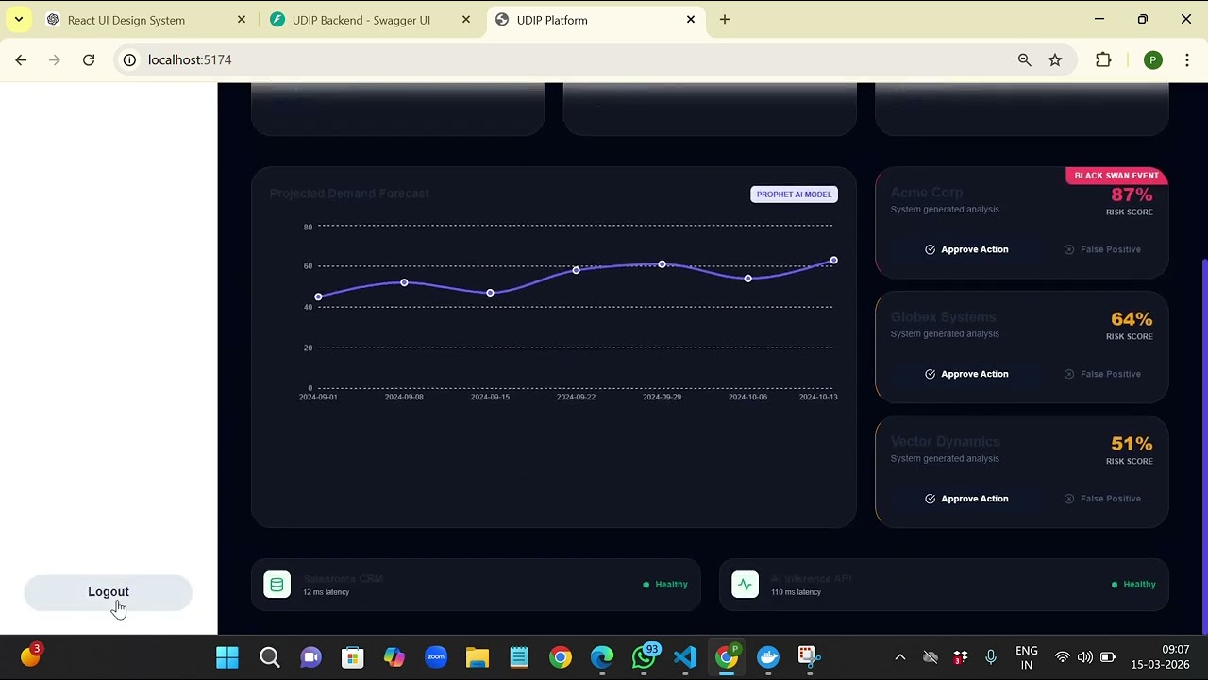Open the Chrome profile avatar P
This screenshot has width=1208, height=680.
tap(1152, 59)
